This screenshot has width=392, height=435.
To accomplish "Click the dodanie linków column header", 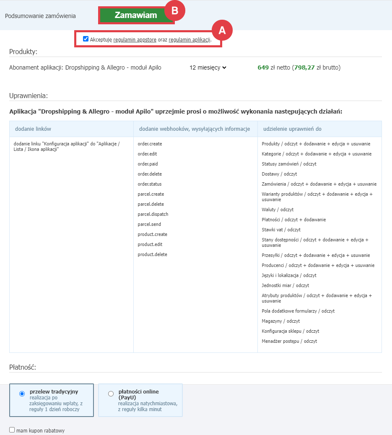I will tap(33, 129).
